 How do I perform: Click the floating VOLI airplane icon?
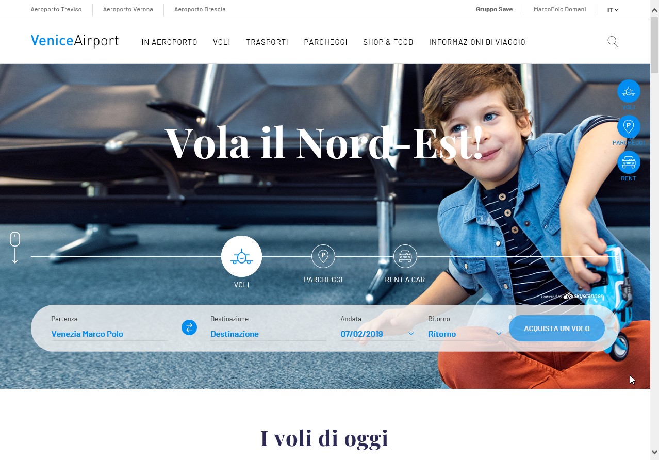click(x=629, y=91)
